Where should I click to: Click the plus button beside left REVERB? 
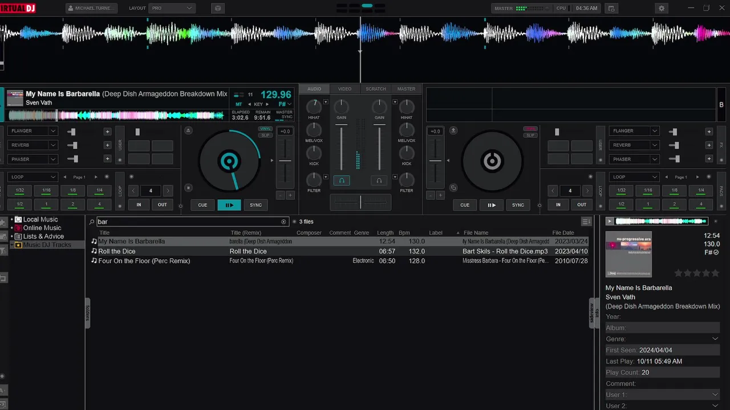pyautogui.click(x=107, y=145)
